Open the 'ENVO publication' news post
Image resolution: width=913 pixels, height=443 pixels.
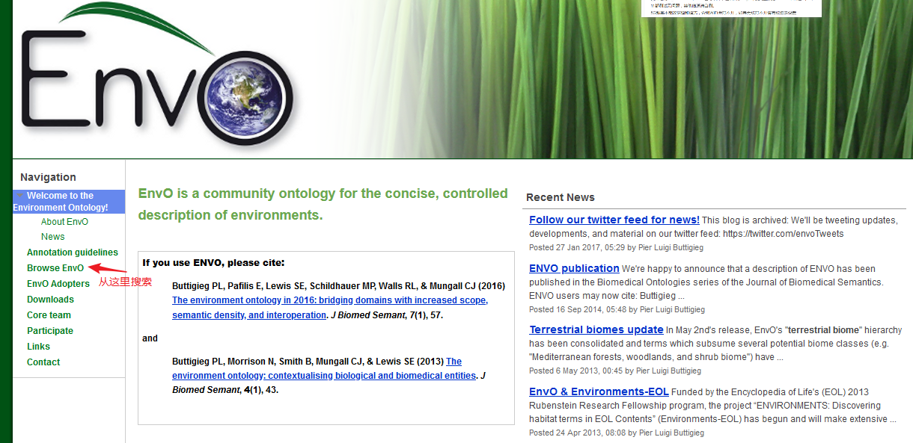pos(574,268)
